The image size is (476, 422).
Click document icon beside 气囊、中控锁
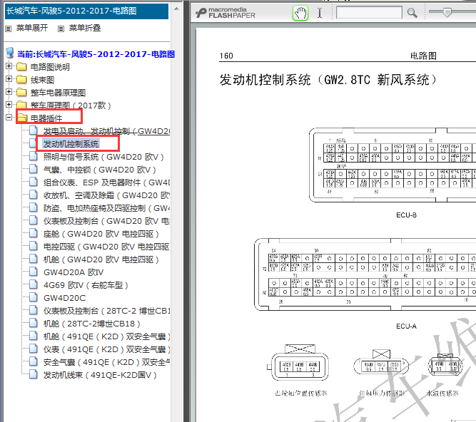click(x=33, y=169)
